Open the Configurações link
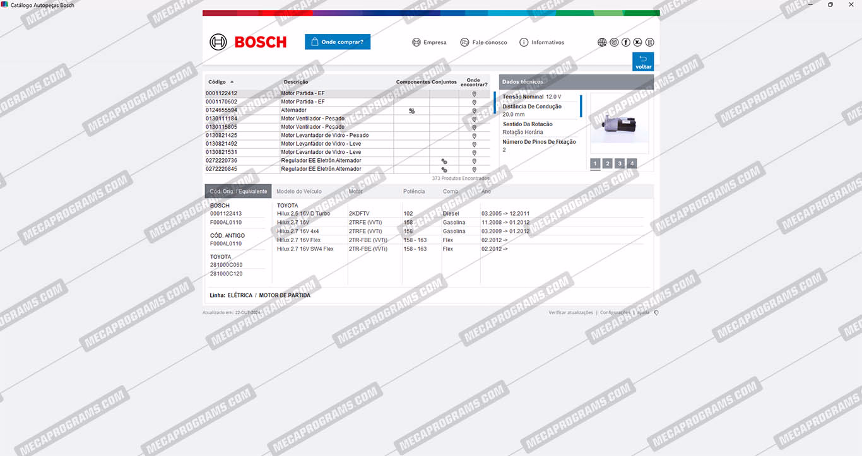 tap(615, 313)
